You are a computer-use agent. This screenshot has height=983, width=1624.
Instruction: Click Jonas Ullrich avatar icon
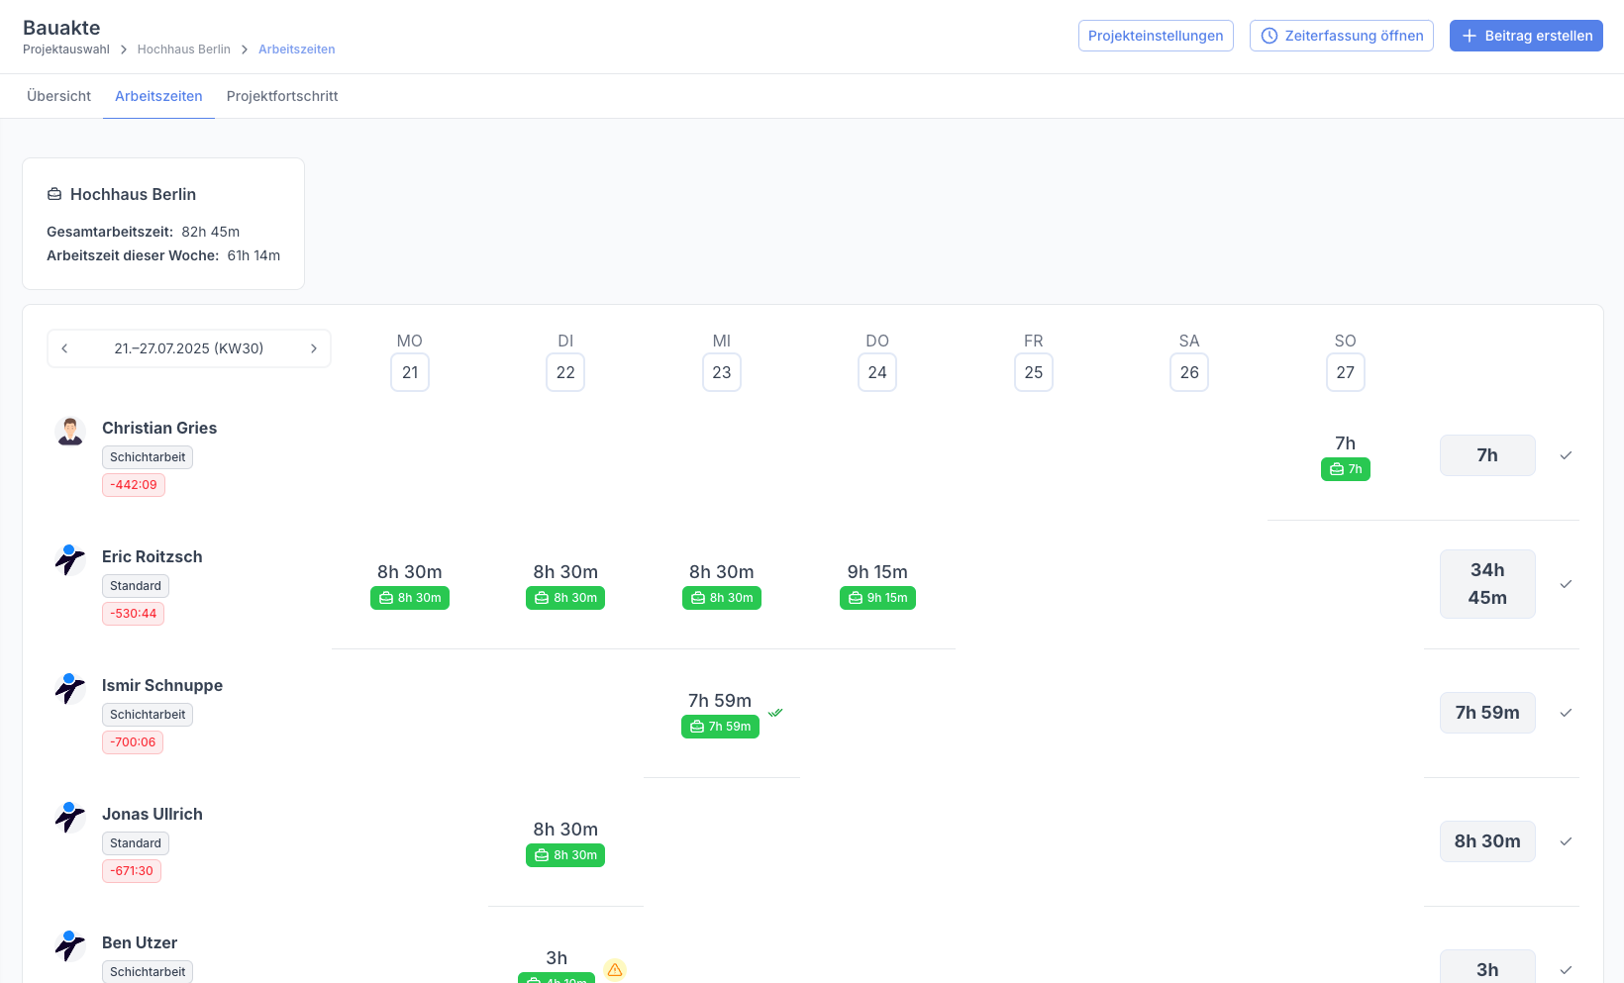click(x=70, y=818)
